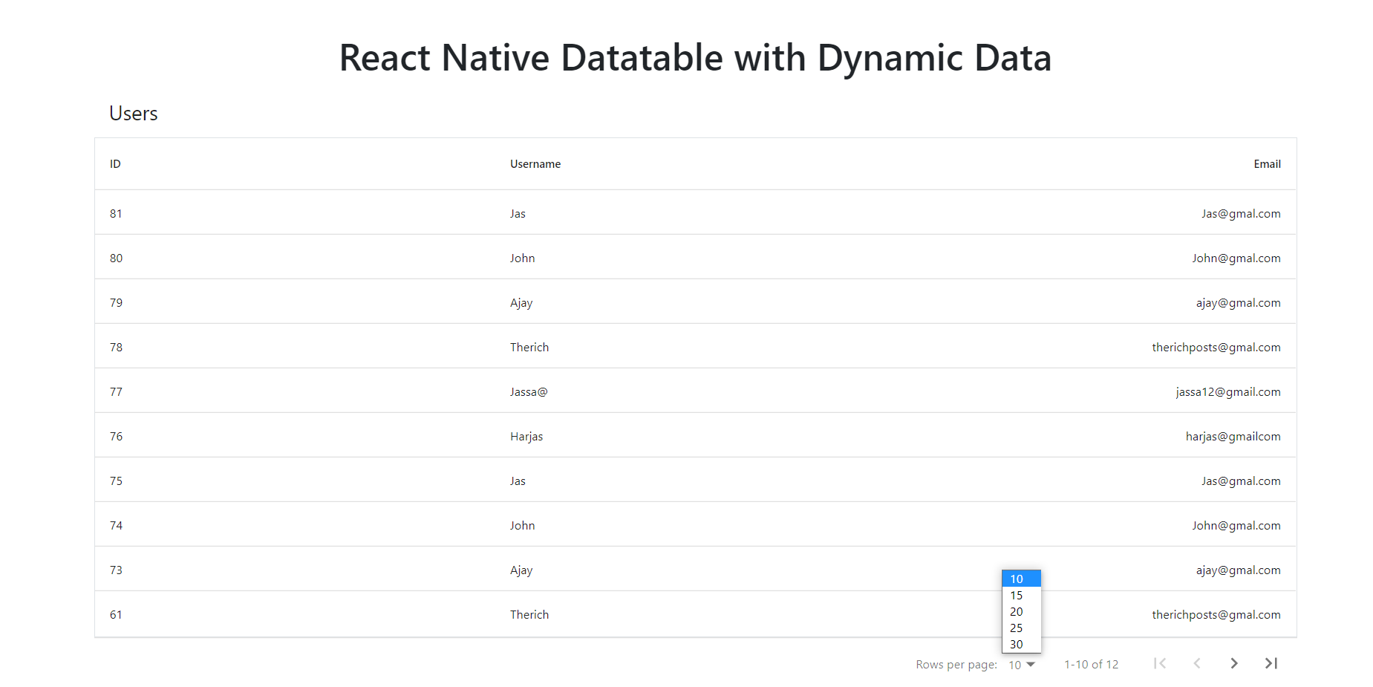This screenshot has width=1373, height=687.
Task: Keep 10 rows per page selected
Action: pos(1017,578)
